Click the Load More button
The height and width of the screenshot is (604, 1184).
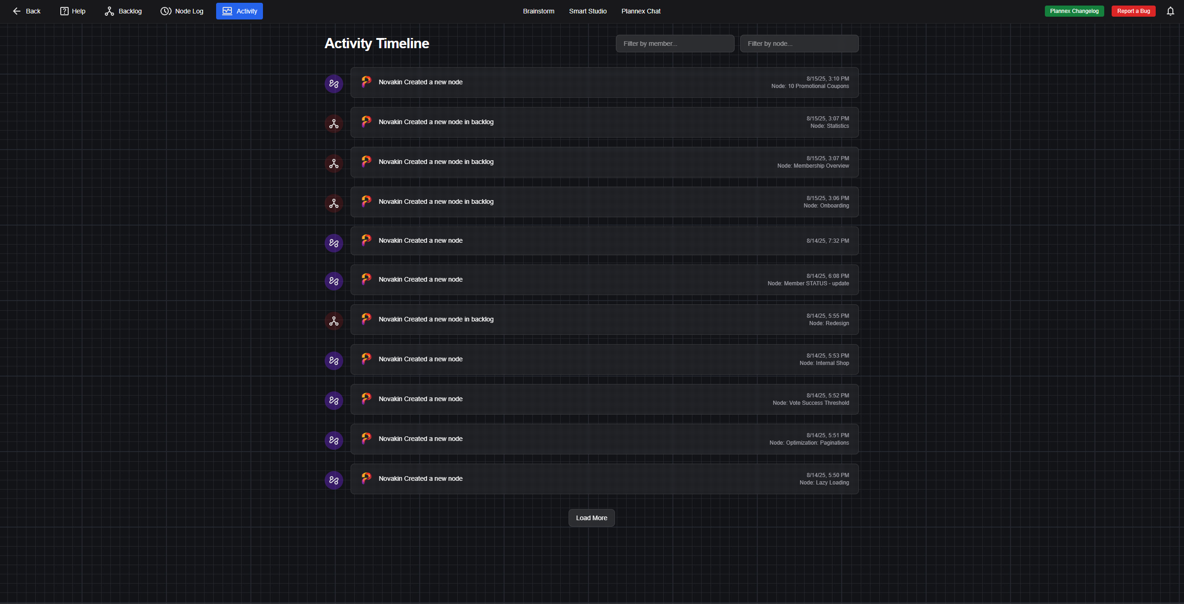tap(591, 517)
